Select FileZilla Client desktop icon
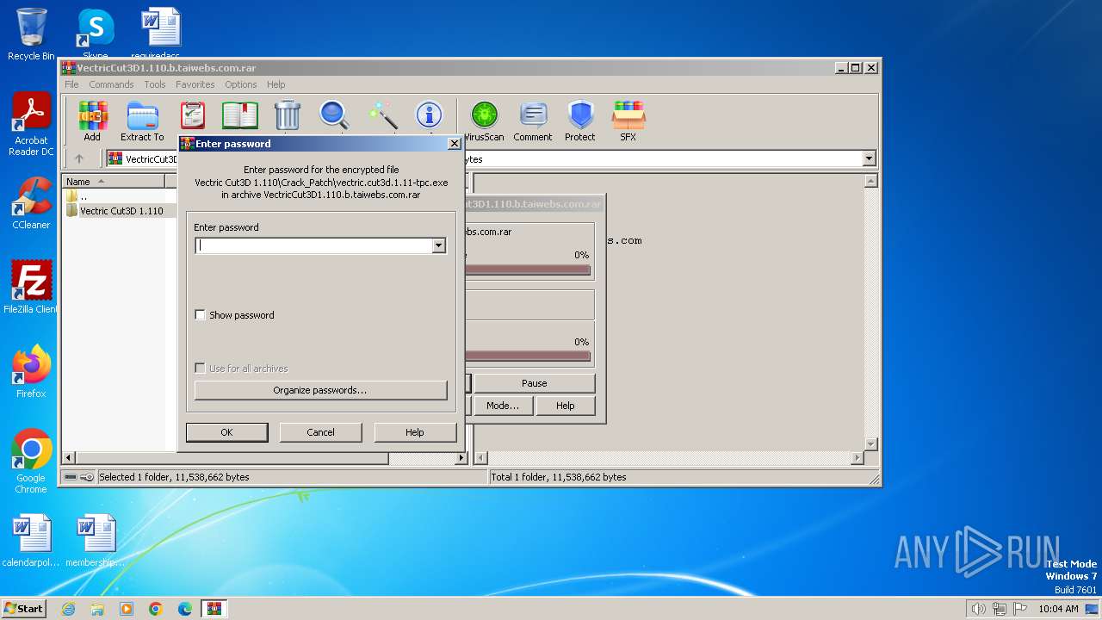 pyautogui.click(x=31, y=288)
